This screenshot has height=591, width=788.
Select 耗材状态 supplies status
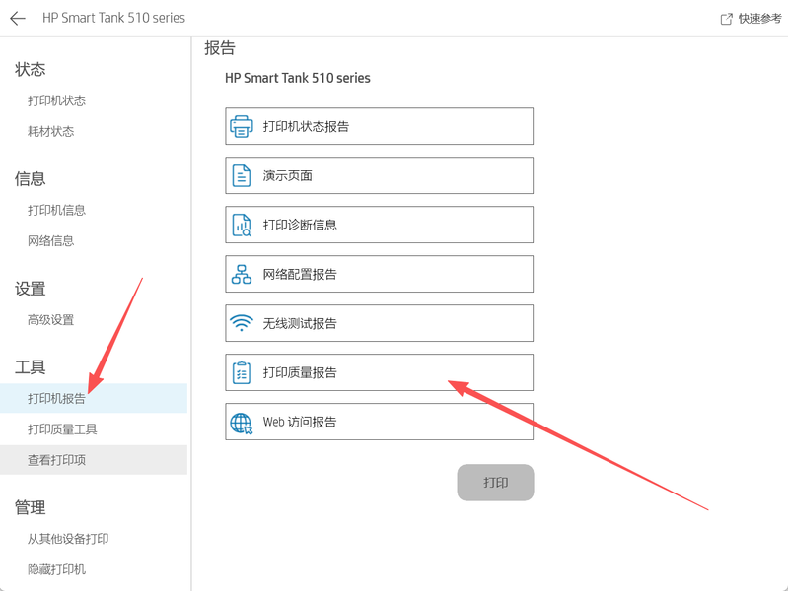(50, 131)
